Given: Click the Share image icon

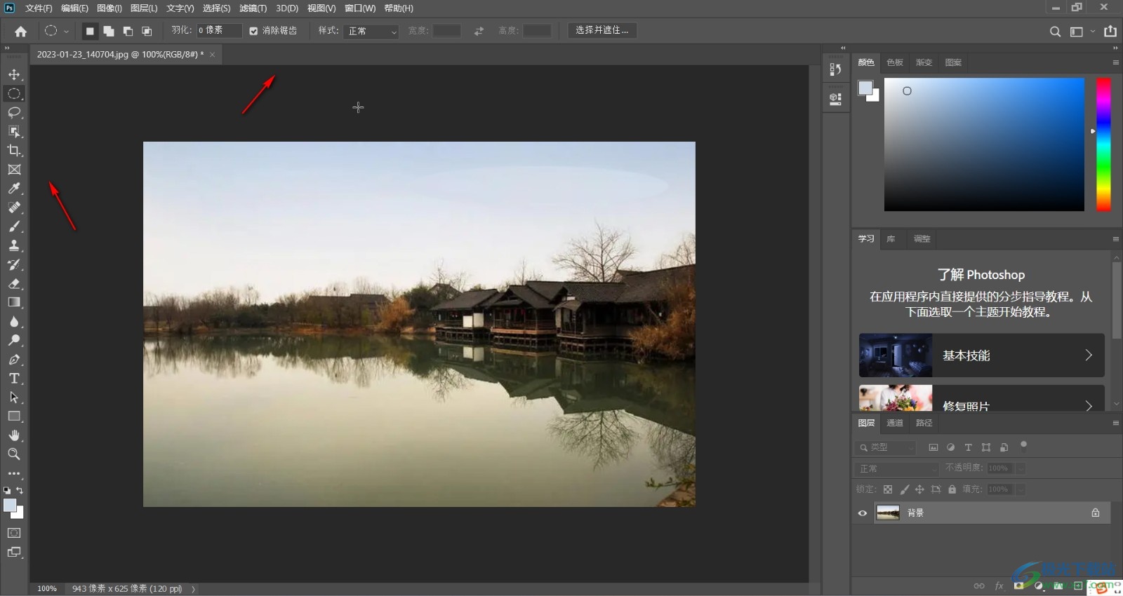Looking at the screenshot, I should pos(1110,31).
